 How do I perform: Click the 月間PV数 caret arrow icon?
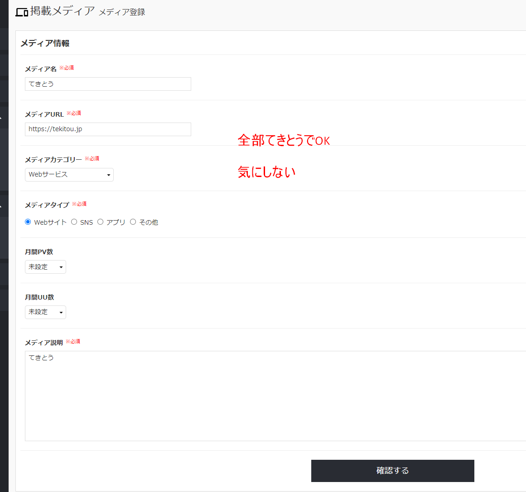coord(61,267)
